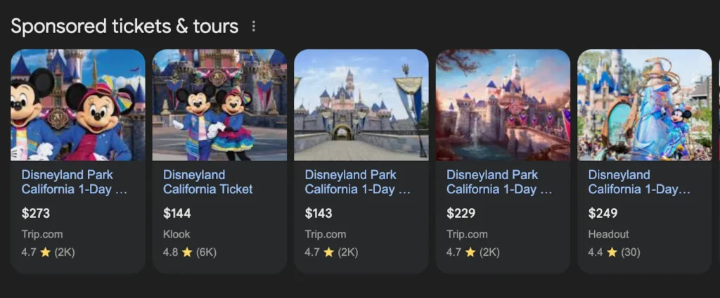The width and height of the screenshot is (720, 298).
Task: Click the $144 price on Klook card
Action: [177, 213]
